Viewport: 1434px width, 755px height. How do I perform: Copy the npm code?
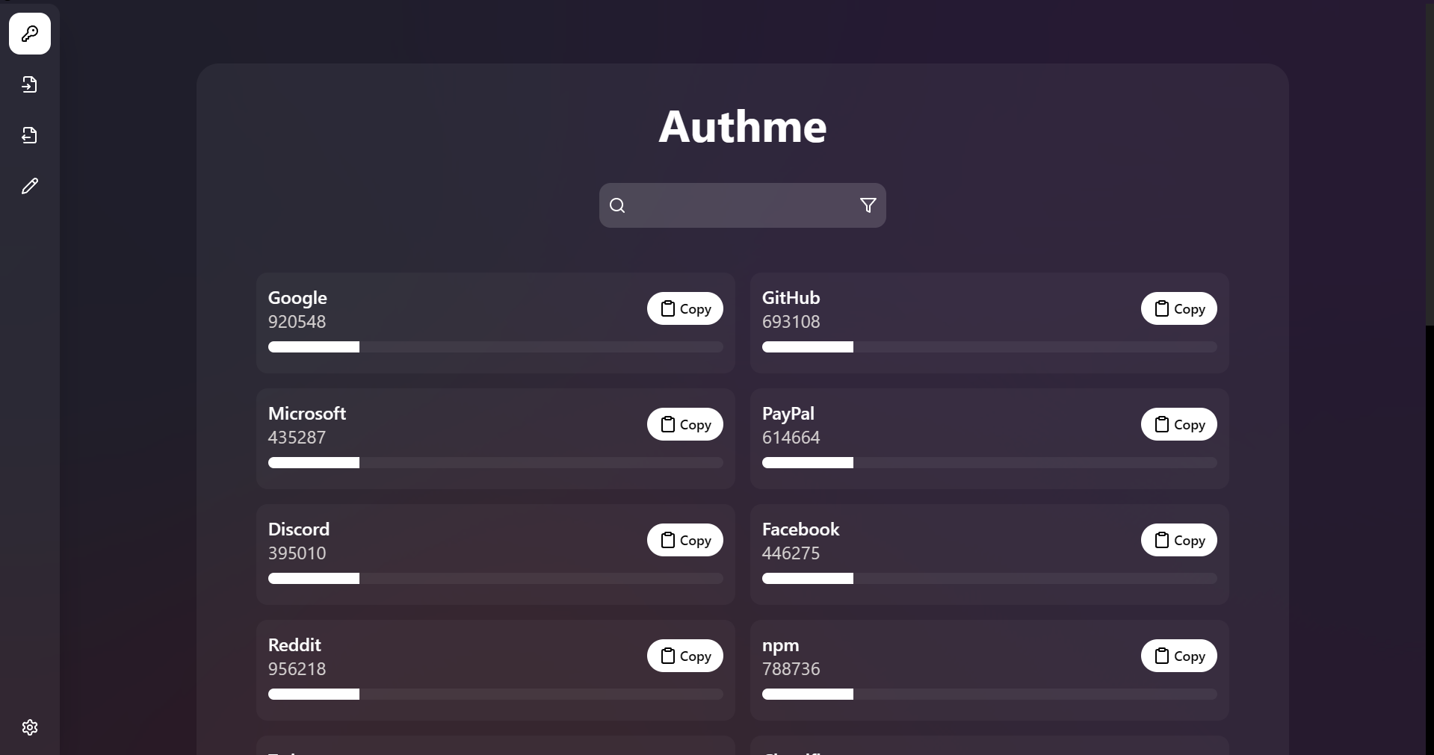[x=1179, y=656]
